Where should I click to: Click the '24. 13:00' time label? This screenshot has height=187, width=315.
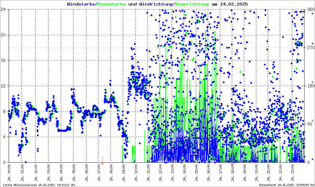(172, 172)
